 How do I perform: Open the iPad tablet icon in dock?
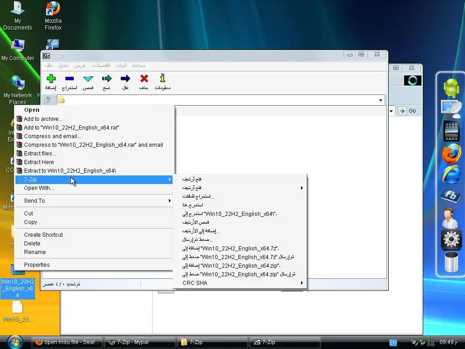[451, 130]
